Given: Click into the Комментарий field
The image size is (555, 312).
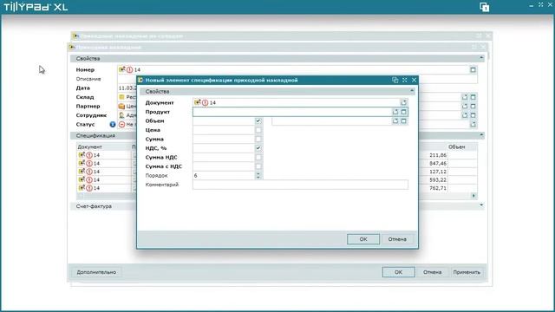Looking at the screenshot, I should (x=300, y=185).
